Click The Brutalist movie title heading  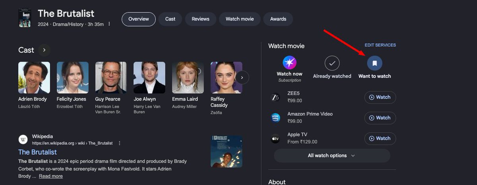[x=66, y=13]
